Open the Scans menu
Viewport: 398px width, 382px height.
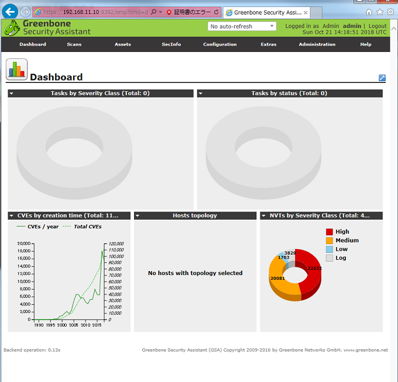(74, 44)
